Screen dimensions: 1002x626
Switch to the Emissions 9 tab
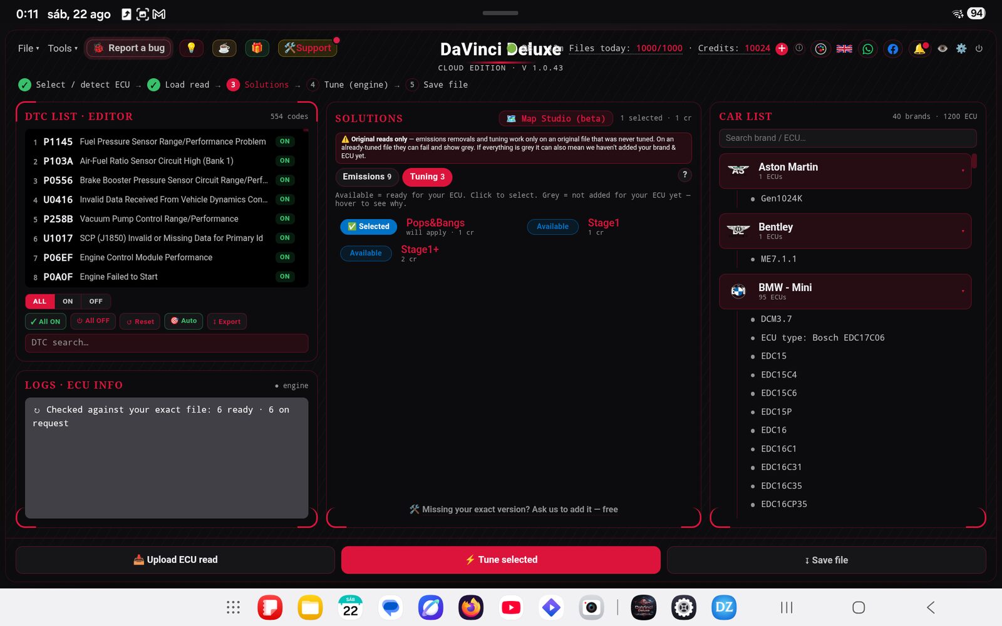[x=367, y=177]
